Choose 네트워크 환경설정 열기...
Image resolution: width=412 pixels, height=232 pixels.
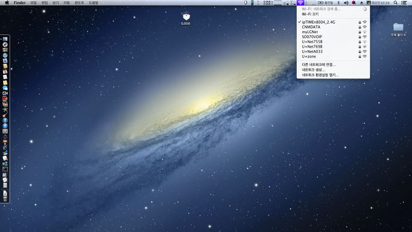coord(333,75)
